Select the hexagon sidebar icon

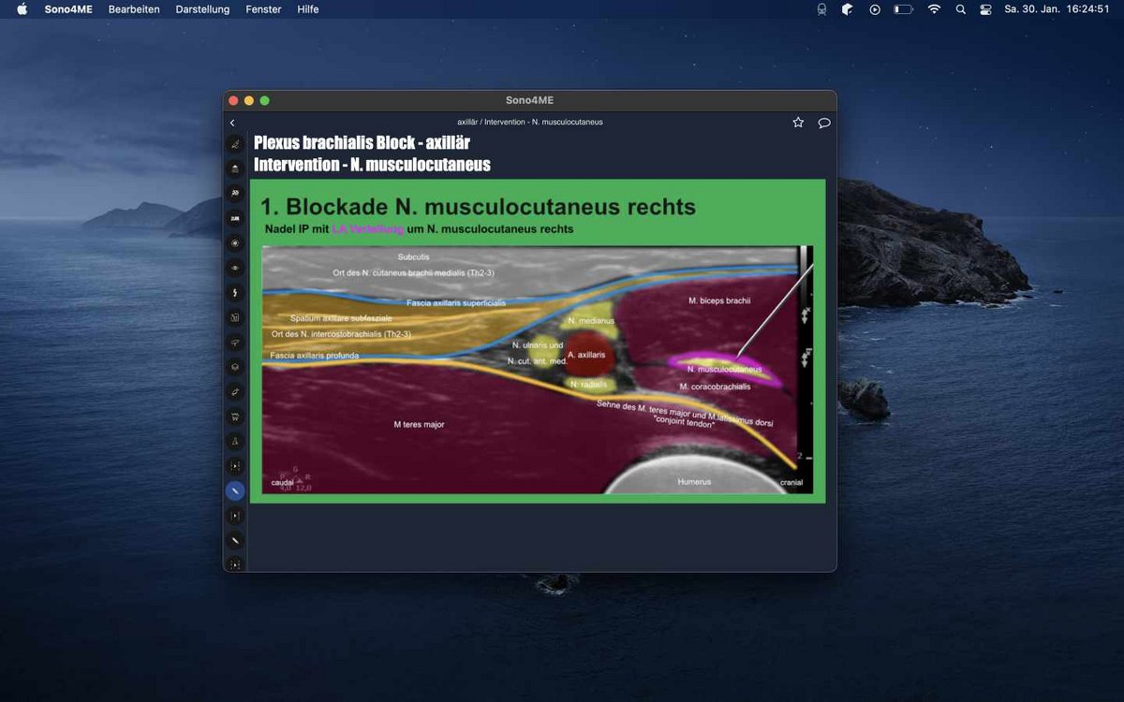(235, 367)
